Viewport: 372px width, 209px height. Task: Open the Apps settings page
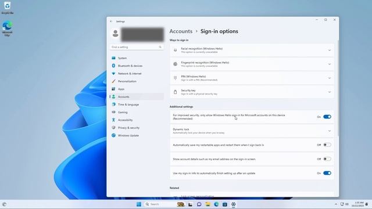pos(137,89)
